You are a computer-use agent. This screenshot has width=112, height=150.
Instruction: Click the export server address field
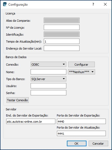pos(31,121)
